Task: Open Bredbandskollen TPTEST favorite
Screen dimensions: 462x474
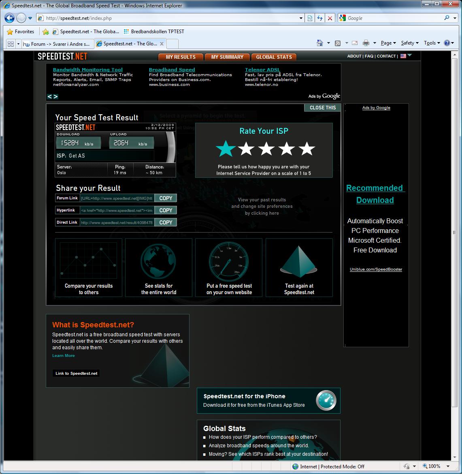Action: 154,32
